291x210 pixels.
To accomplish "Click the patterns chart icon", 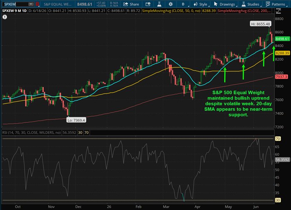I will (x=268, y=4).
